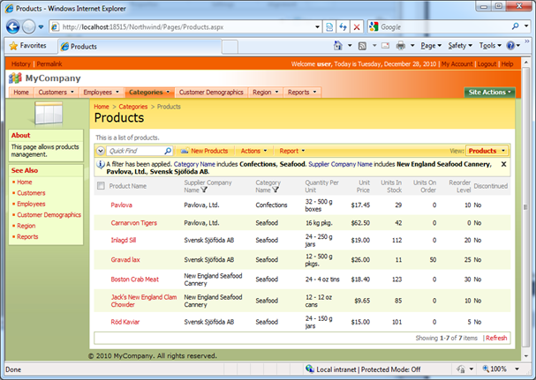Click the Refresh page icon in address bar
The width and height of the screenshot is (536, 380).
[342, 27]
